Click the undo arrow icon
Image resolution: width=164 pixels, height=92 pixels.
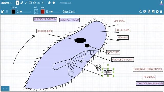(x=2, y=11)
